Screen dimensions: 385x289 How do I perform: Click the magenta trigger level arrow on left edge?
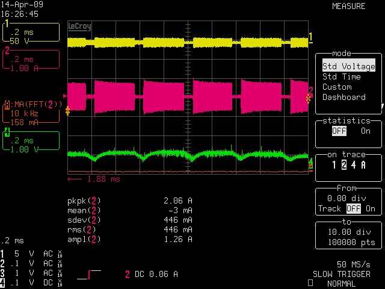coord(65,96)
